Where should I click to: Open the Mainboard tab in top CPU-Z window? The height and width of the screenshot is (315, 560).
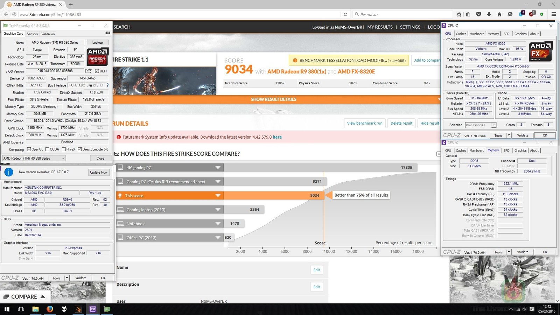(477, 34)
